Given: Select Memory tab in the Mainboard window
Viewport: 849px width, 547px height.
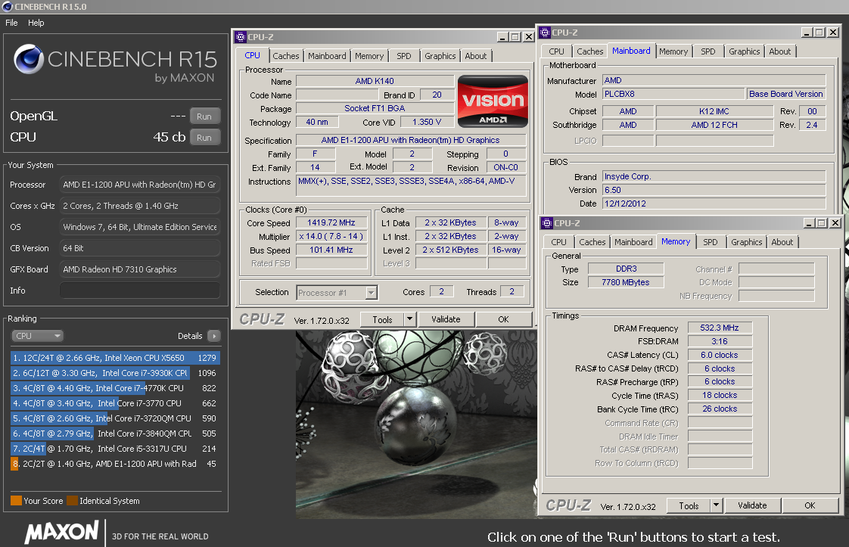Looking at the screenshot, I should point(673,51).
